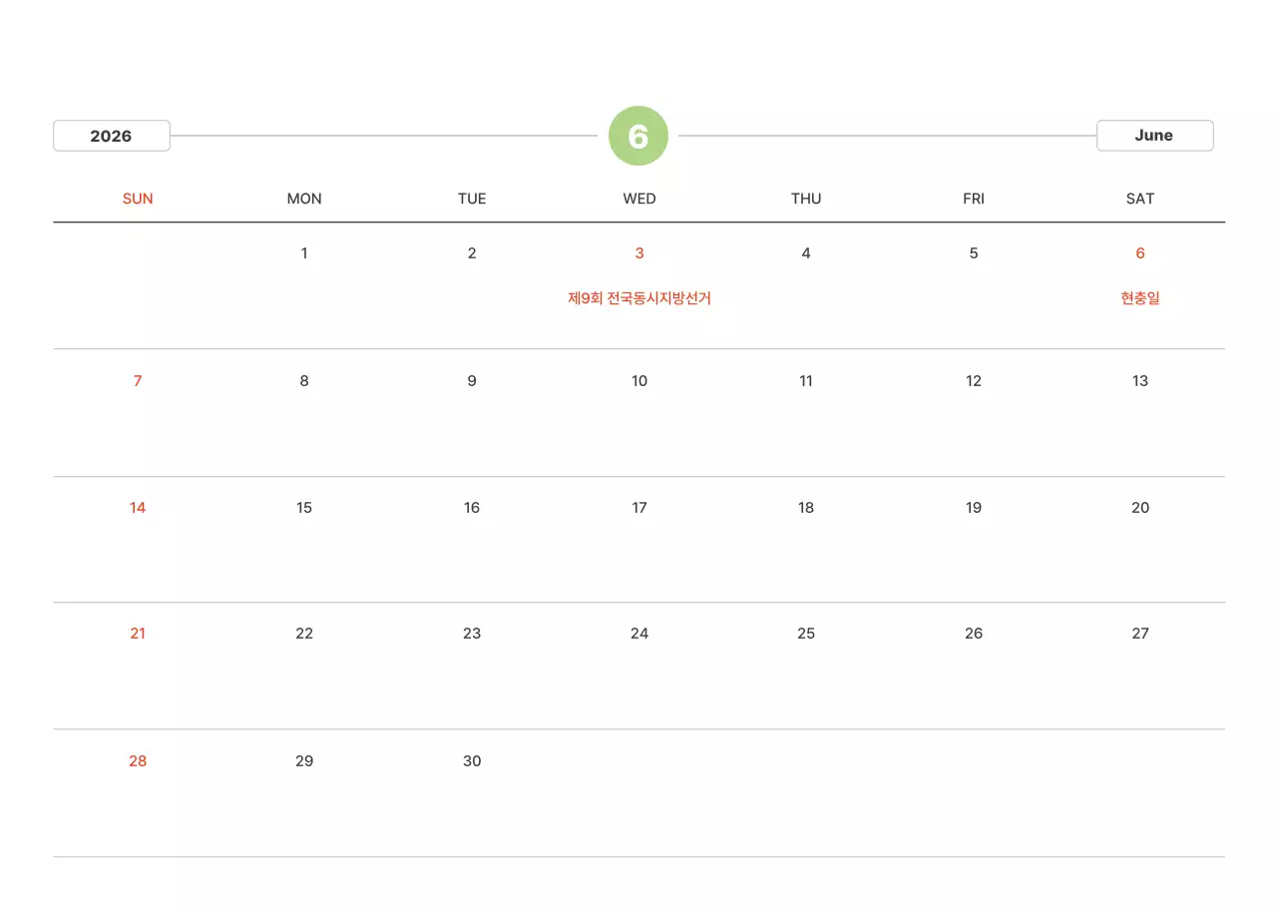Select Saturday June 6
The width and height of the screenshot is (1277, 914).
[x=1140, y=253]
